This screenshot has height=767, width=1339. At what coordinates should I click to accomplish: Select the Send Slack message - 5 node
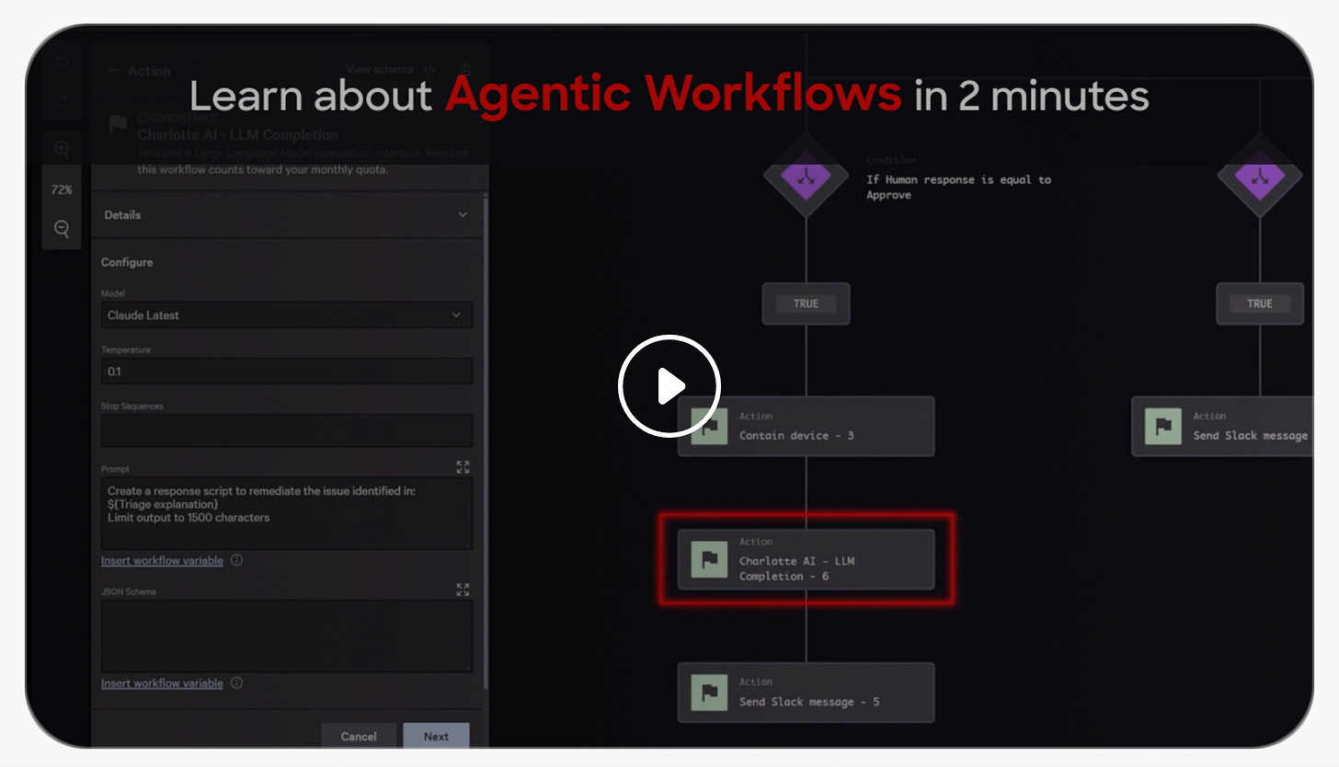pos(806,693)
